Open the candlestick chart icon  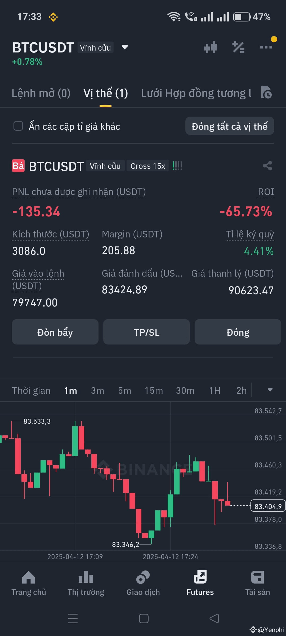click(x=211, y=47)
